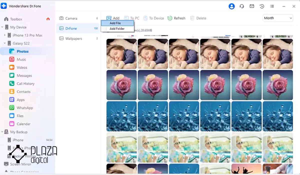The height and width of the screenshot is (175, 300).
Task: Open Files category
Action: click(x=20, y=116)
